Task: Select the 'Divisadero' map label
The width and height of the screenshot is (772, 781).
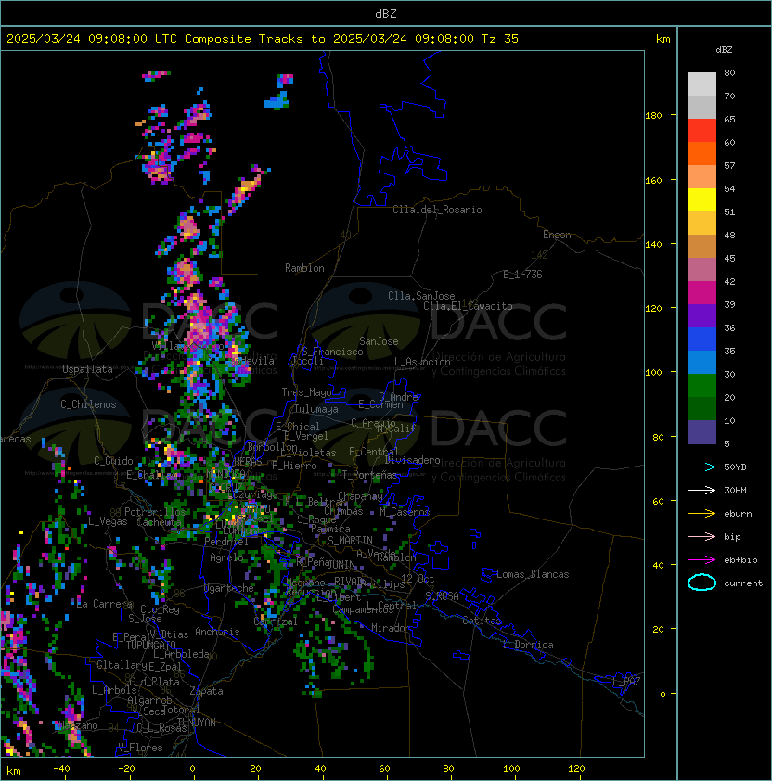Action: 412,460
